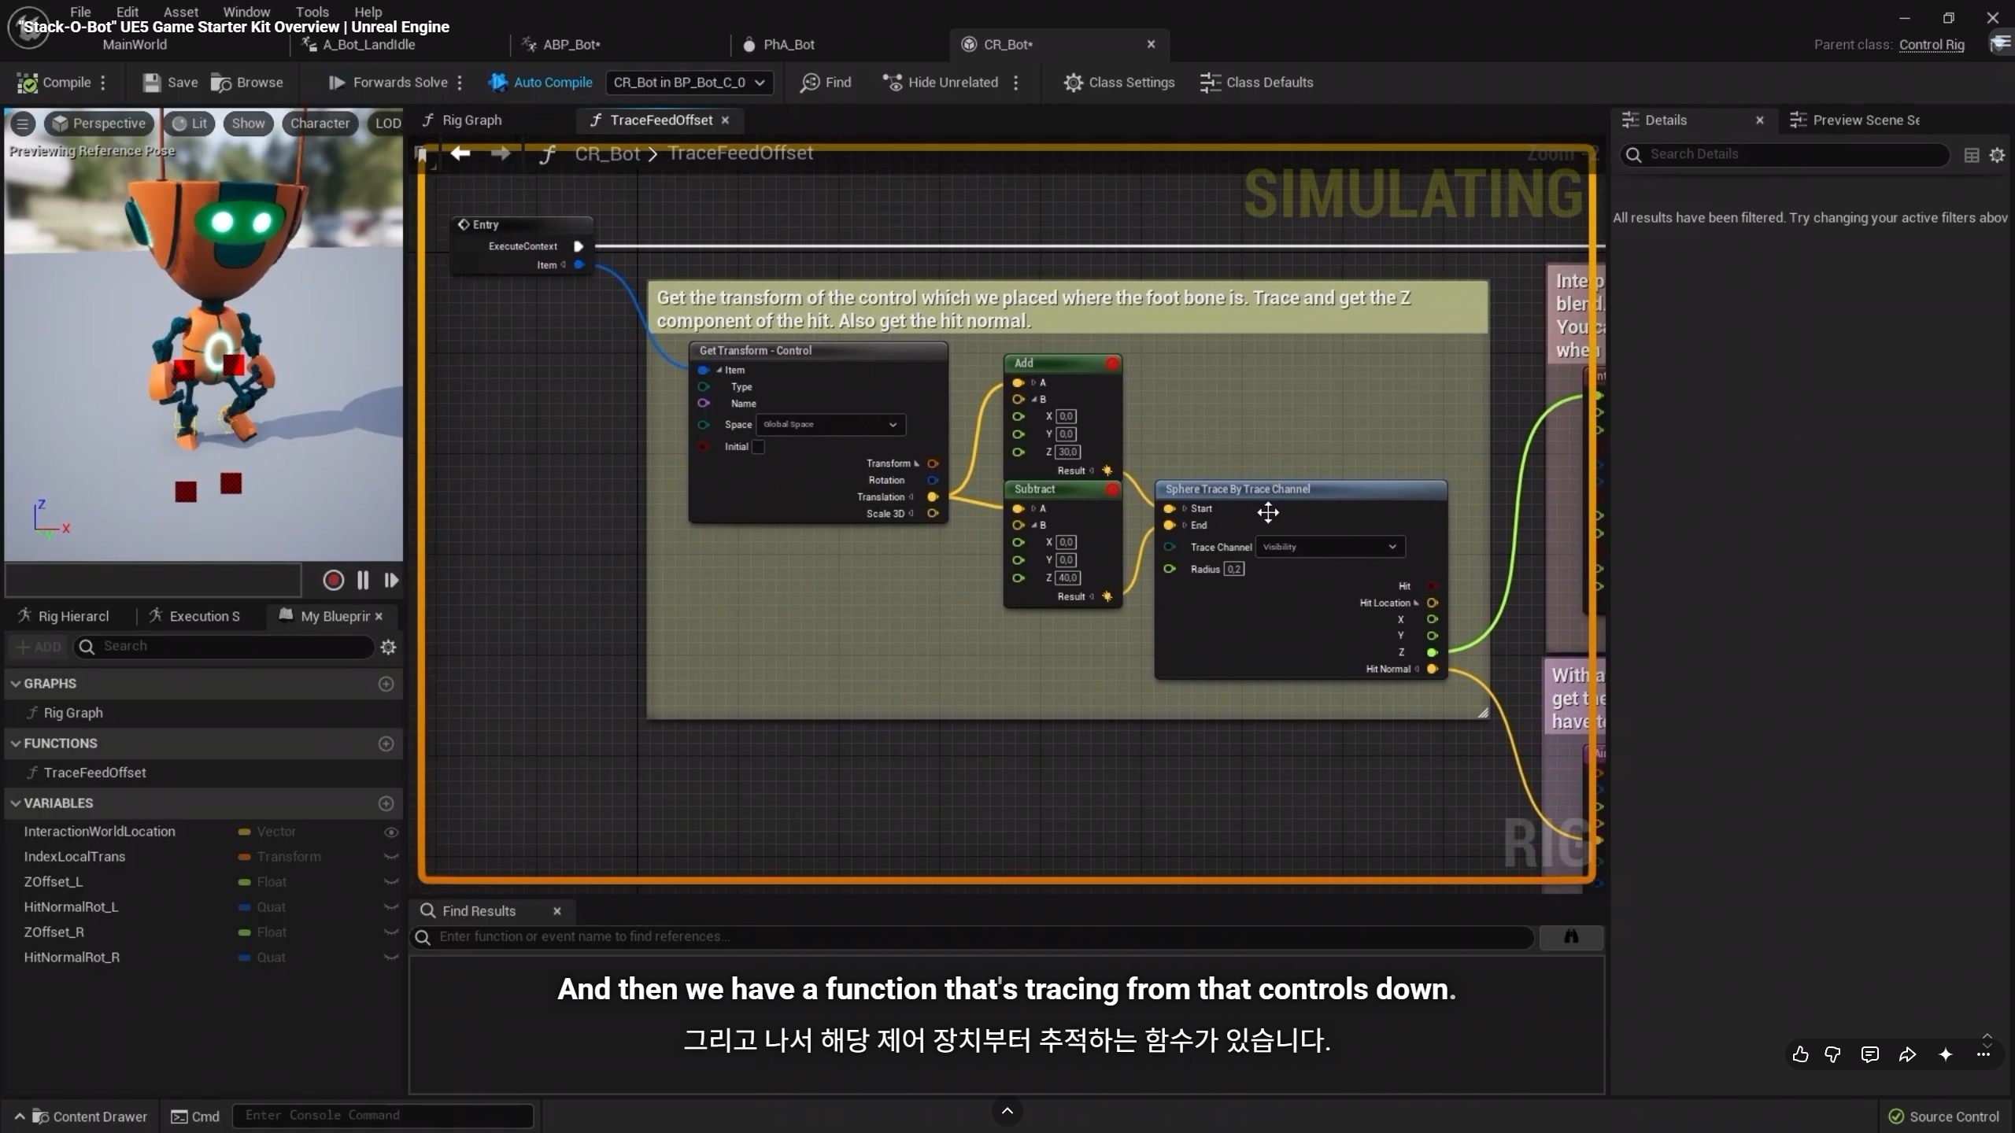2015x1133 pixels.
Task: Toggle HitNormalRot_L visibility eye
Action: click(x=390, y=907)
